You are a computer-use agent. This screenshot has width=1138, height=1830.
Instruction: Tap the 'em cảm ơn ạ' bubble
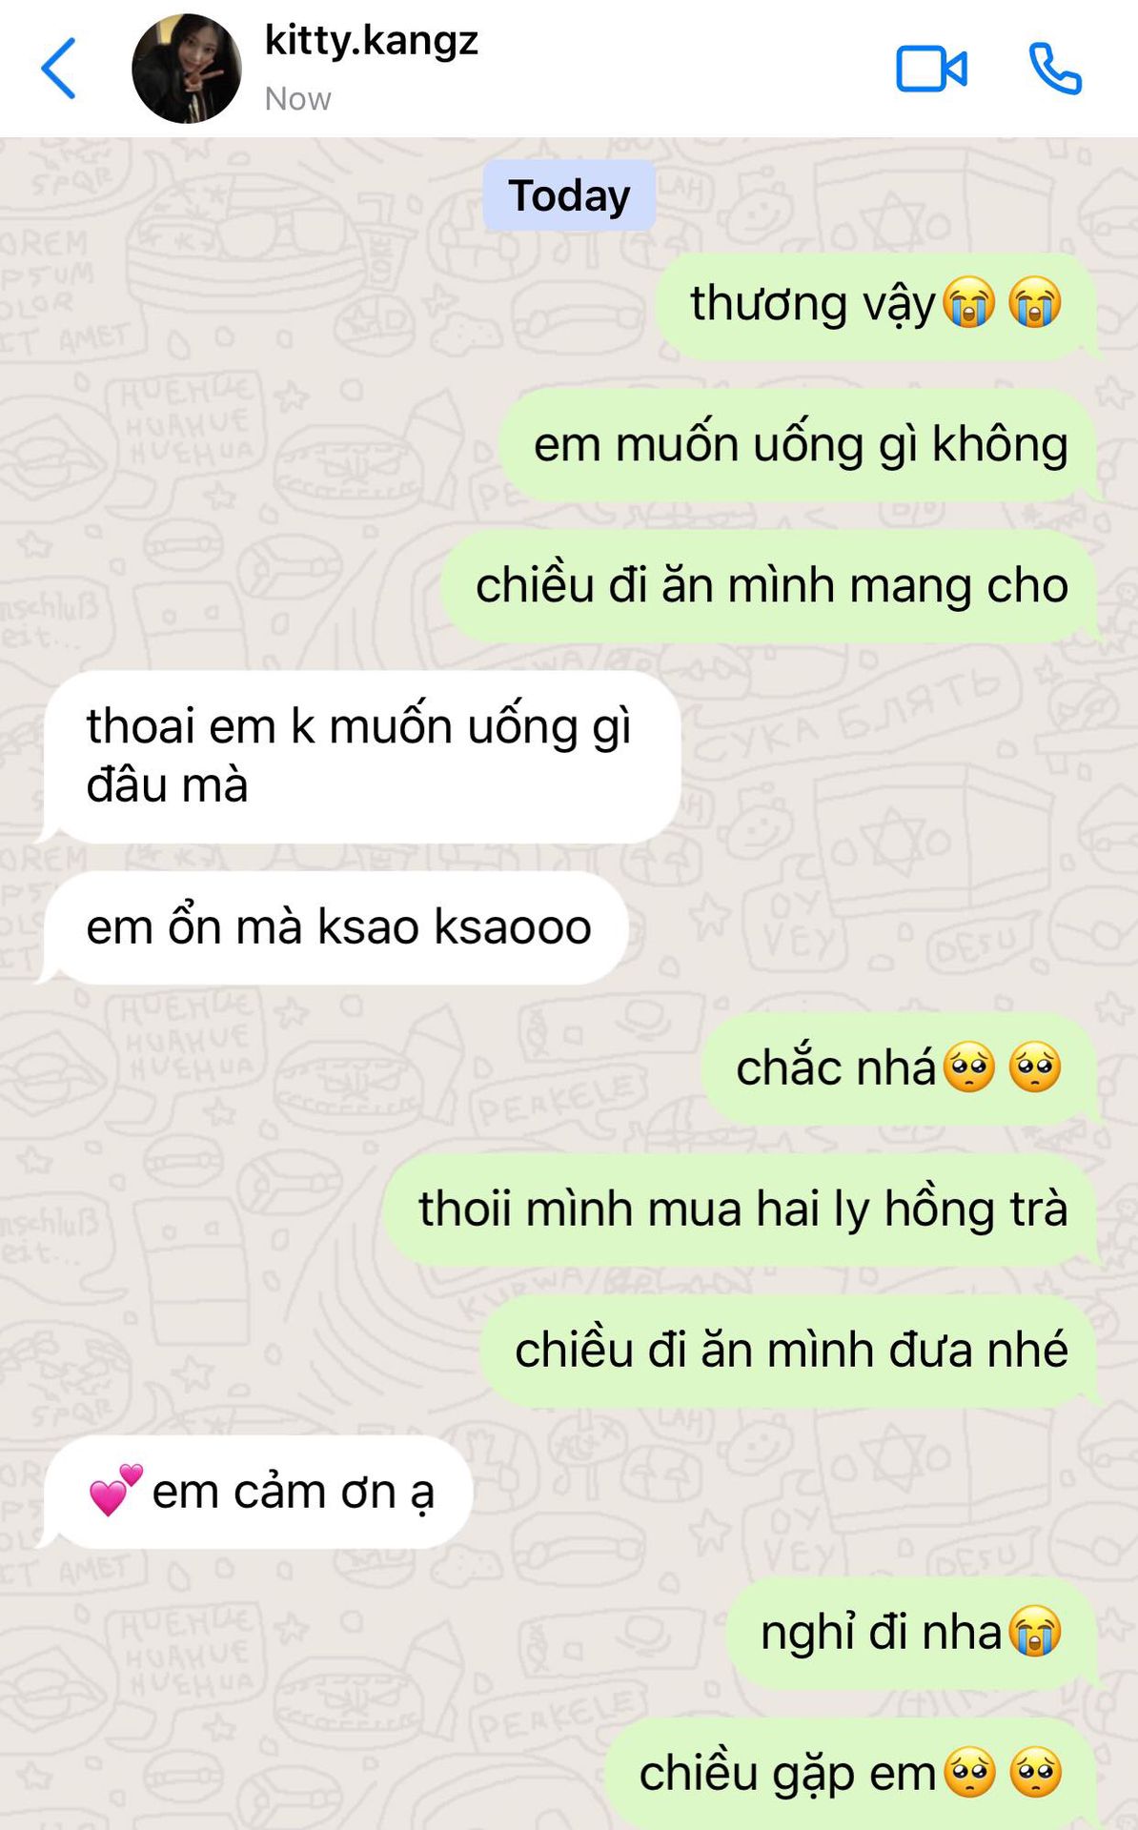click(257, 1492)
